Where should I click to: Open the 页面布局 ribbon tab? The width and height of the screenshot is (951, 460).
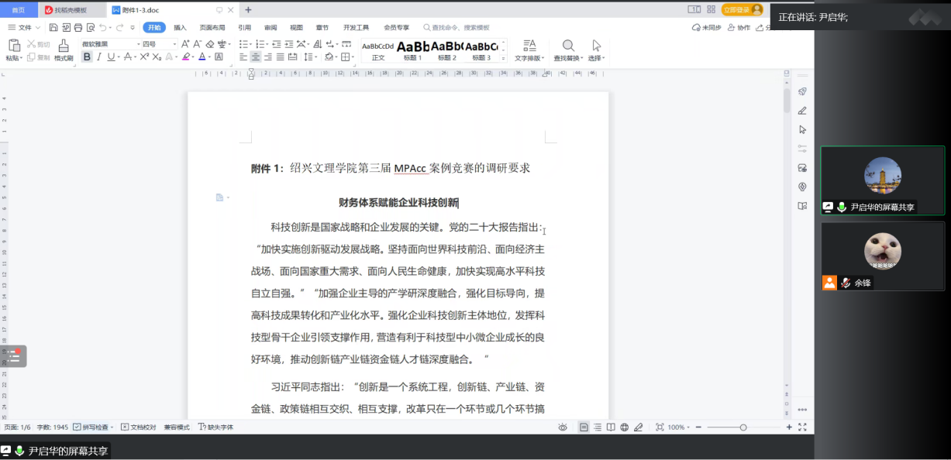(x=212, y=27)
